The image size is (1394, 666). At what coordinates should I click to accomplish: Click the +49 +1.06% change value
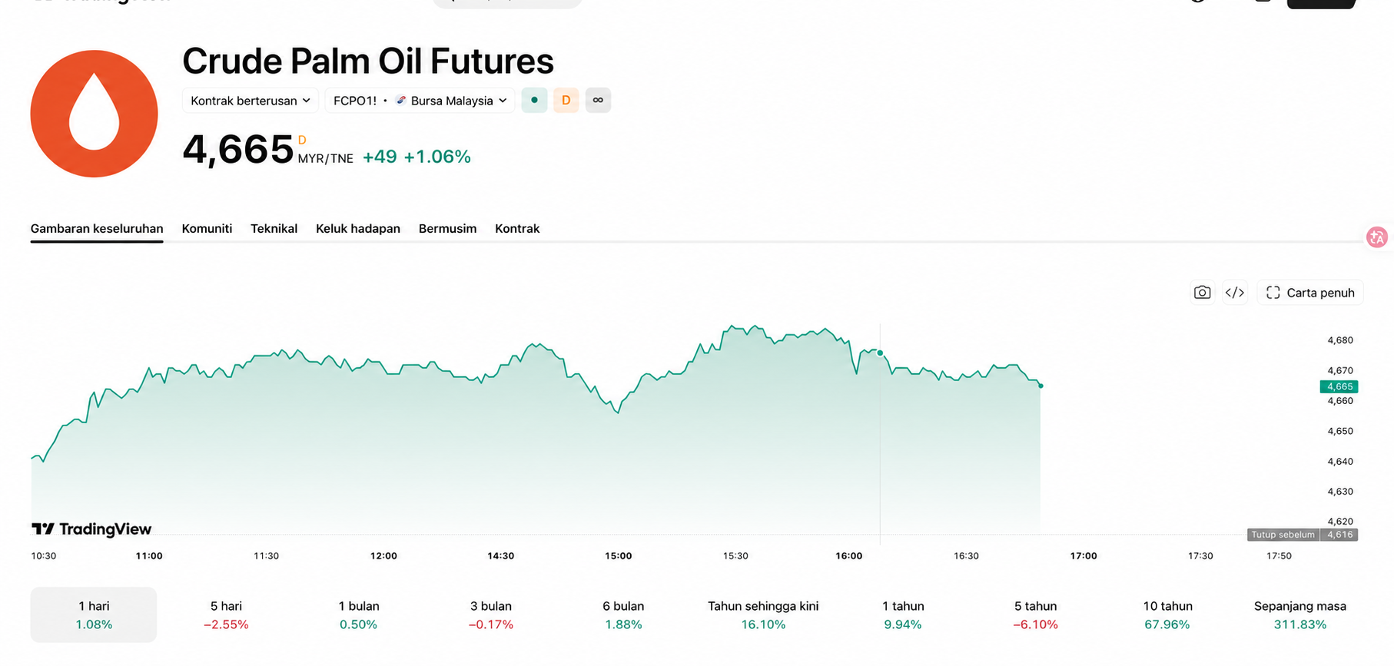click(x=417, y=157)
